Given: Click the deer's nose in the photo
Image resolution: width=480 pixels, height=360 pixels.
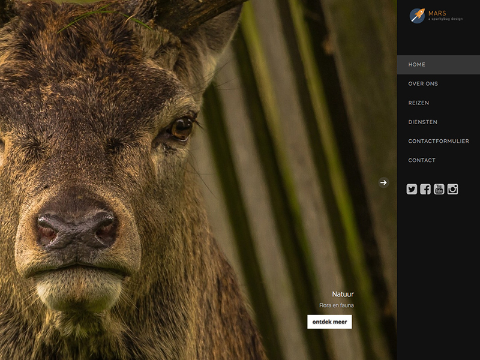Looking at the screenshot, I should tap(77, 228).
